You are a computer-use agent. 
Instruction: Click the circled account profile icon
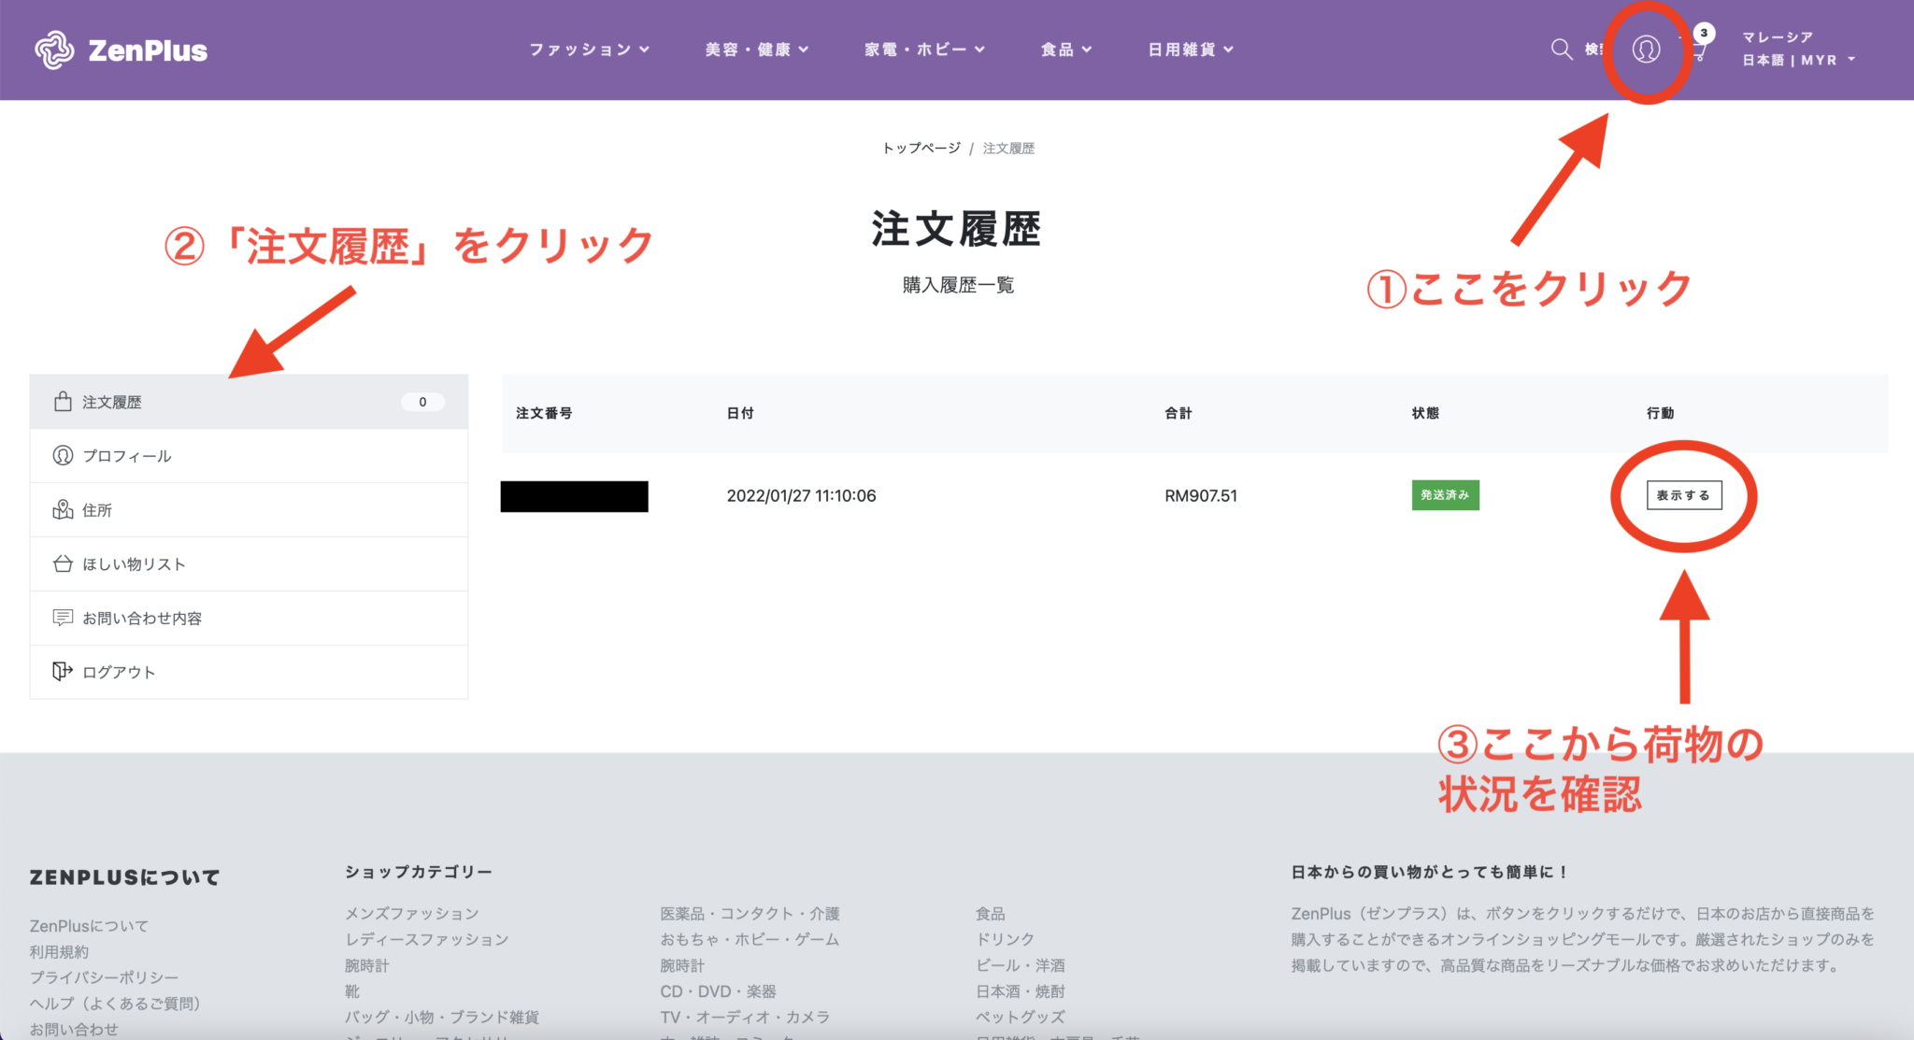1647,50
